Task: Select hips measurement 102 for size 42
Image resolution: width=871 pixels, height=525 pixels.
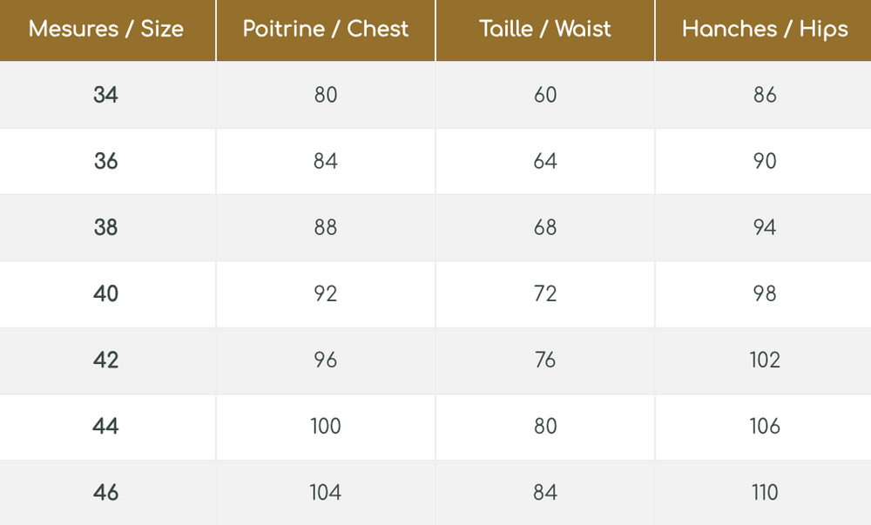Action: coord(765,360)
